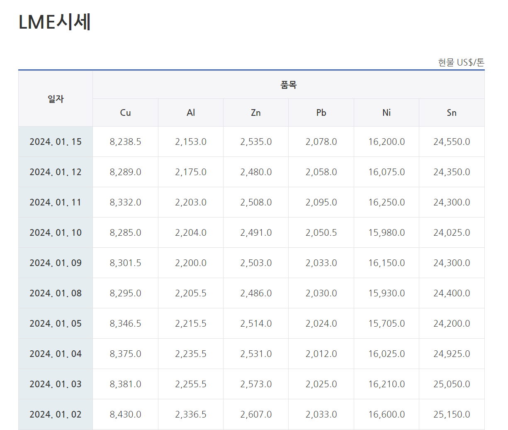Select the Zn column header
508x430 pixels.
pos(256,112)
